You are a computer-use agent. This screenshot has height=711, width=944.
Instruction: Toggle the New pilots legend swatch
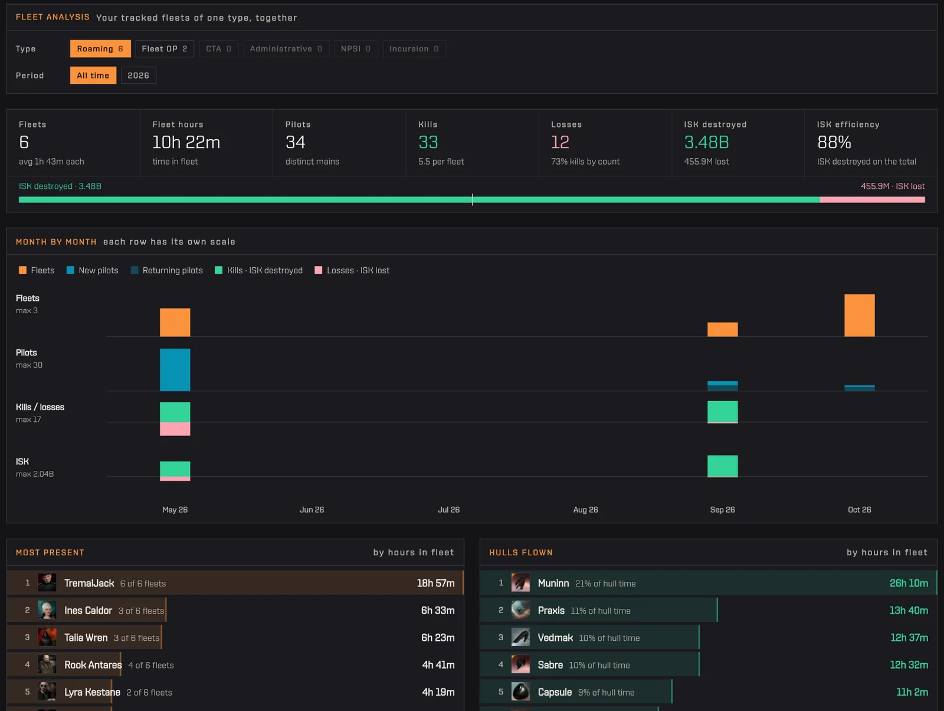70,270
